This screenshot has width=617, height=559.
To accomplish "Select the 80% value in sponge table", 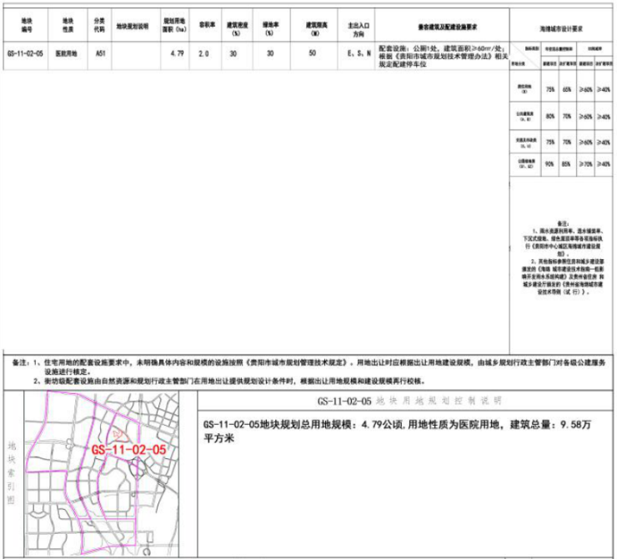I will (549, 117).
